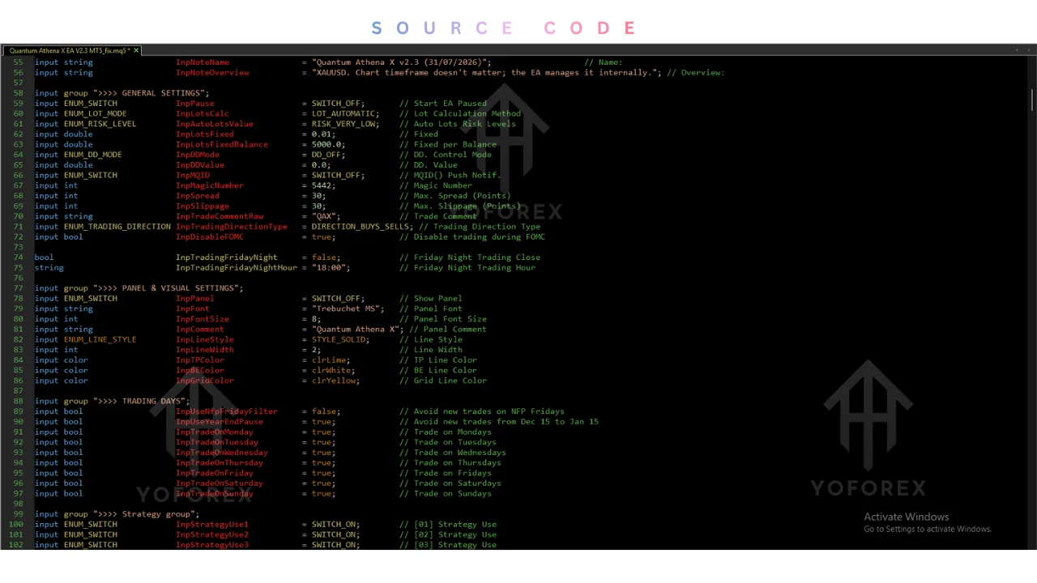Click the "QAX" trade comment string
This screenshot has height=583, width=1037.
click(x=324, y=216)
